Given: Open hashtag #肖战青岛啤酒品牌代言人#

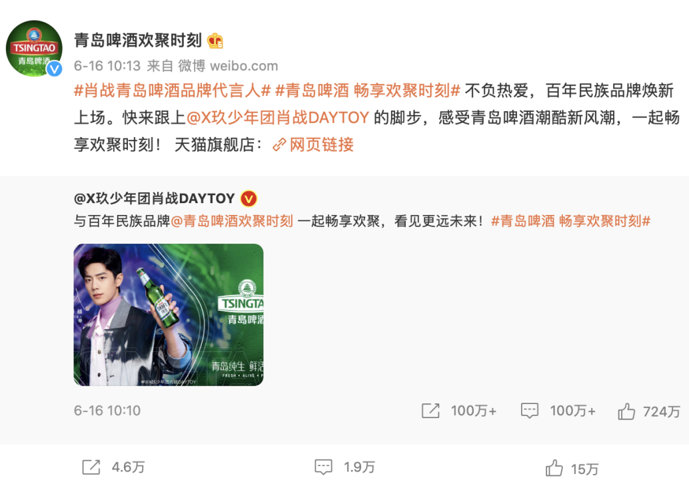Looking at the screenshot, I should click(172, 91).
